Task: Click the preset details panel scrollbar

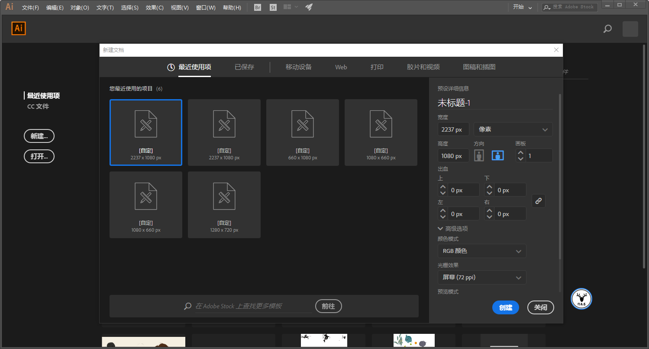Action: coord(560,177)
